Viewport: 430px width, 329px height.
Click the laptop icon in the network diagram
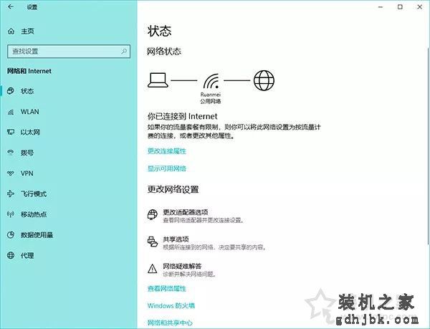pos(158,80)
